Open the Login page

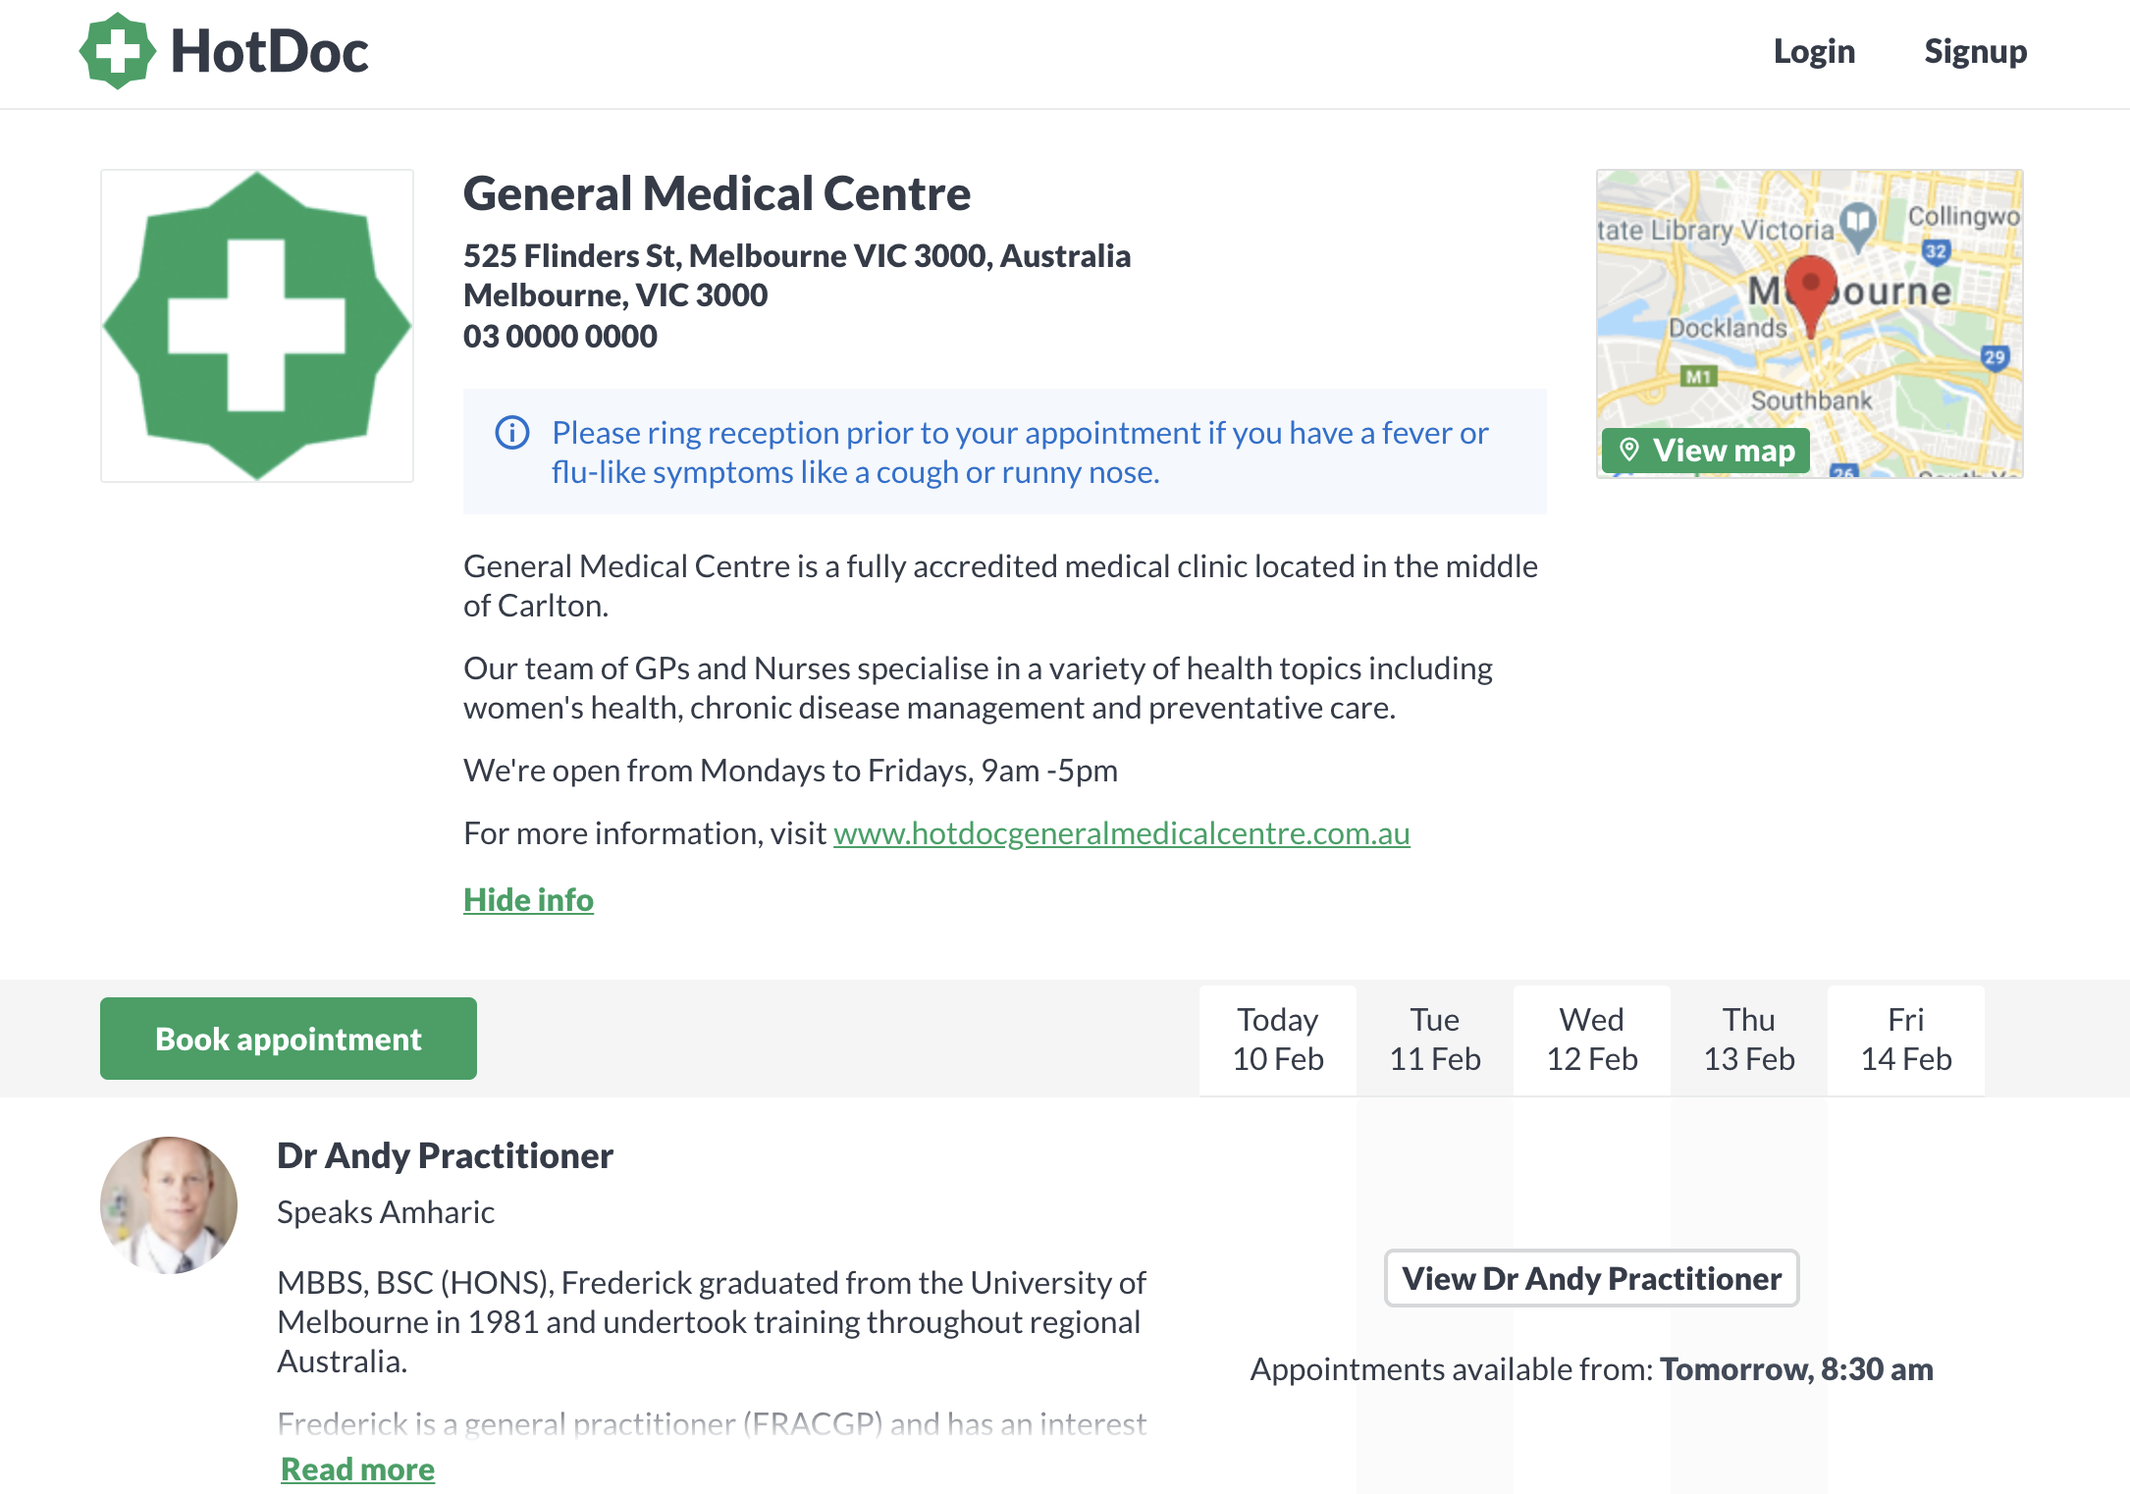1814,51
